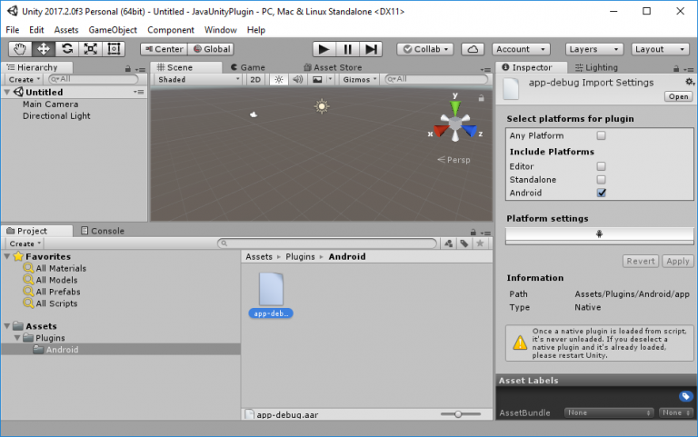
Task: Search assets by type icon
Action: 448,243
